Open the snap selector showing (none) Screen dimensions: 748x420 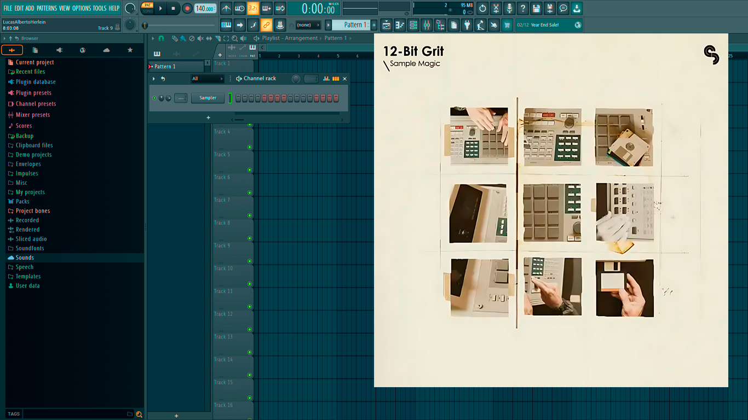tap(308, 25)
